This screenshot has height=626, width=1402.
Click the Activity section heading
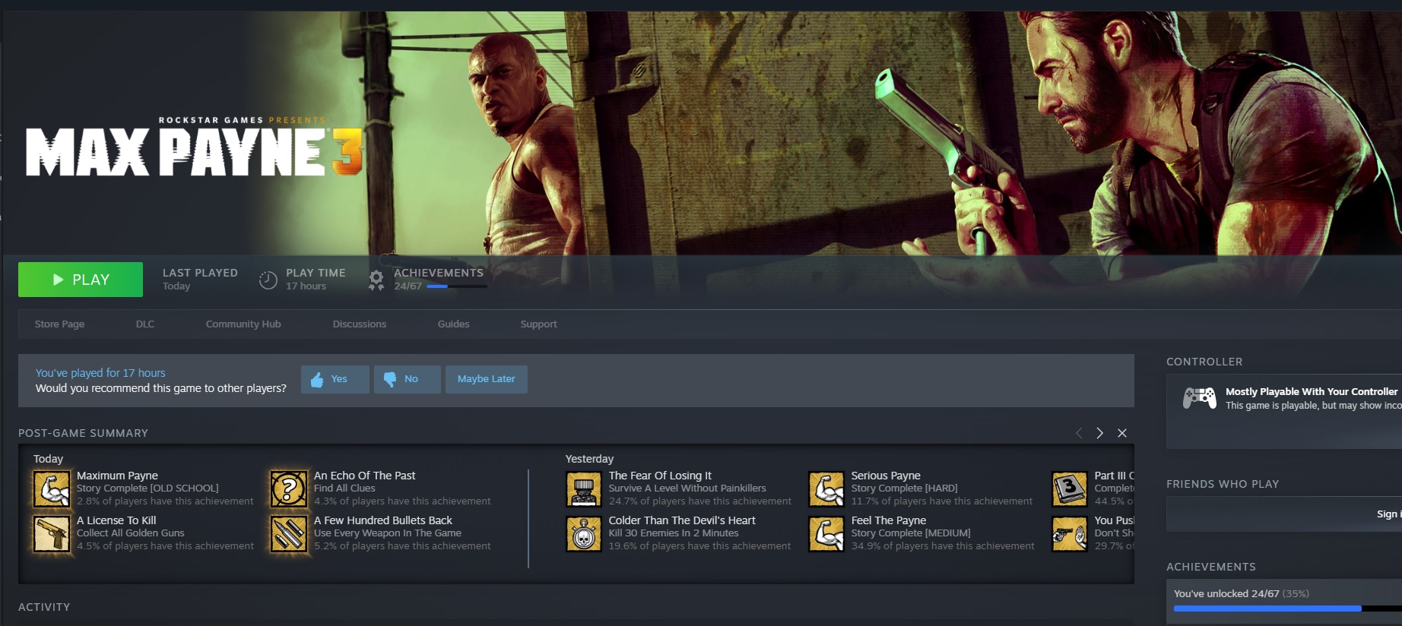[44, 607]
